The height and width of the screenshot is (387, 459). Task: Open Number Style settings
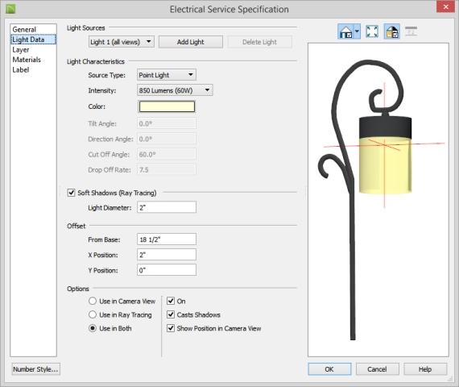[x=35, y=369]
